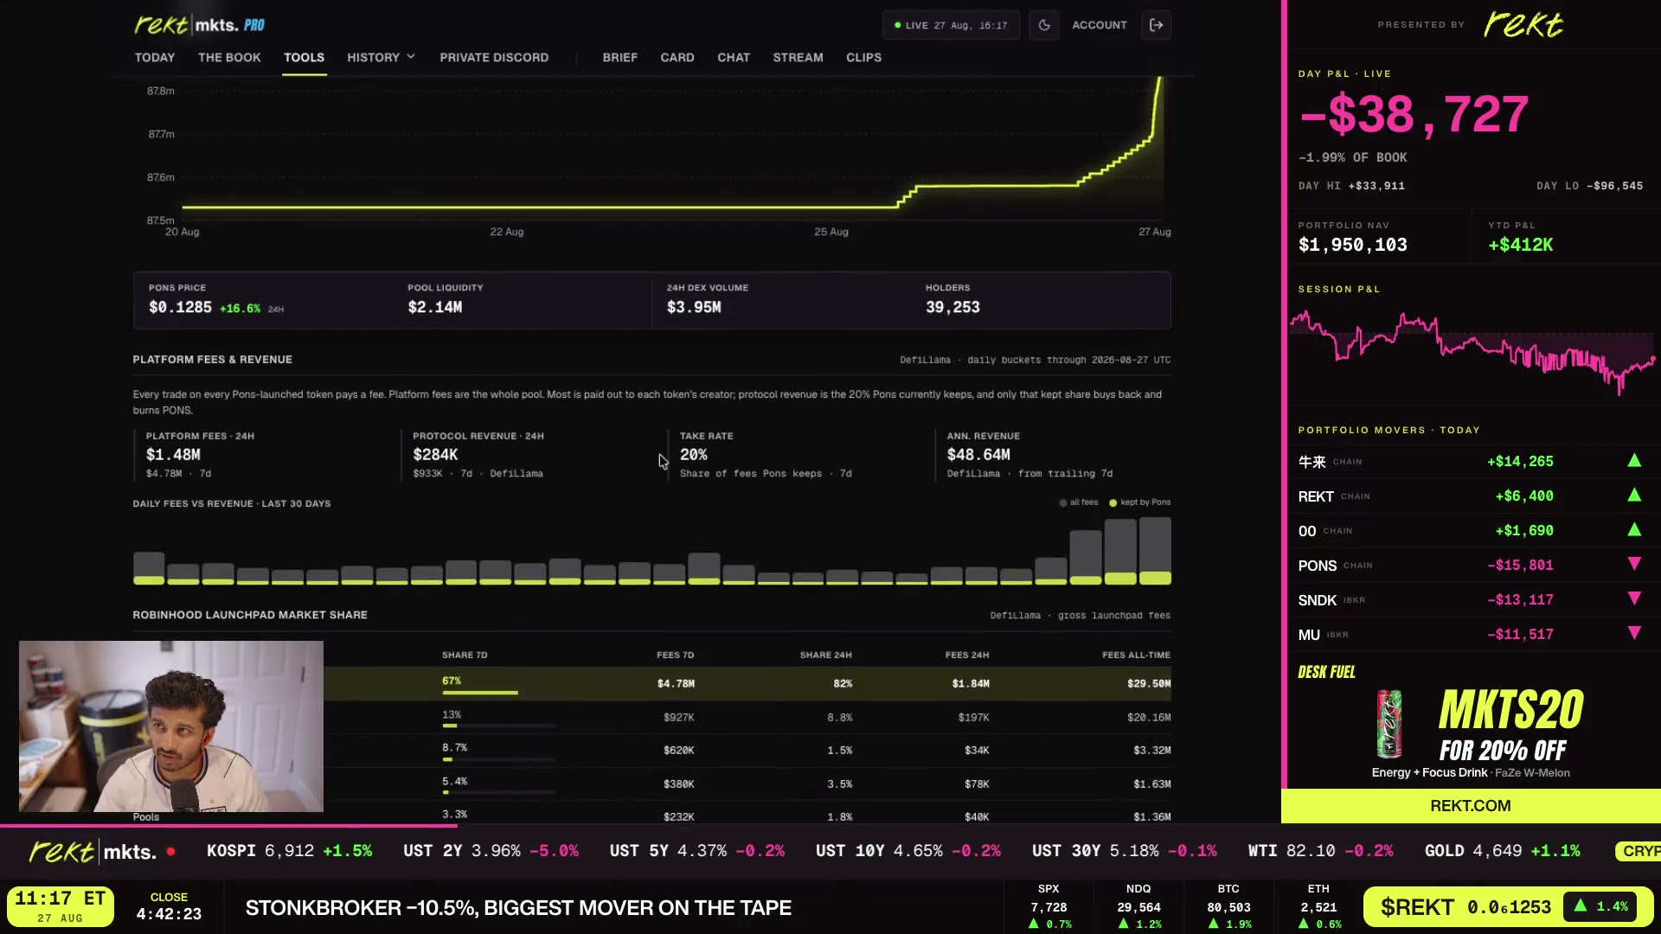
Task: Open the CARD section
Action: point(677,57)
